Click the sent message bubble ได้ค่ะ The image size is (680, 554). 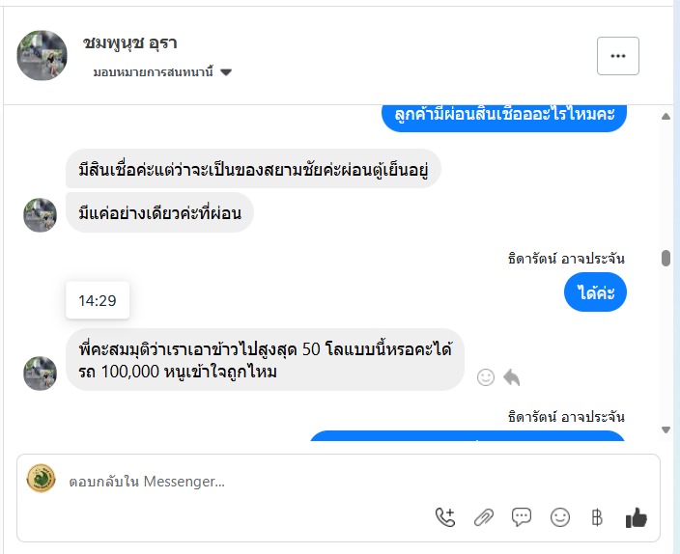pyautogui.click(x=596, y=293)
